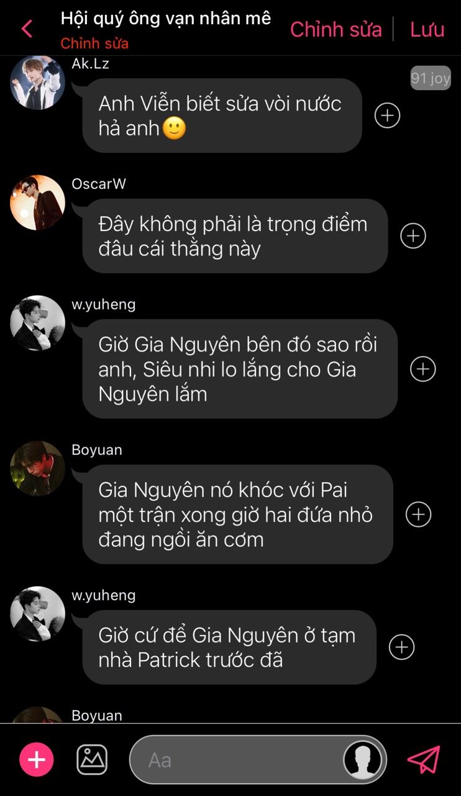
Task: Tap OscarW profile avatar
Action: click(x=37, y=203)
